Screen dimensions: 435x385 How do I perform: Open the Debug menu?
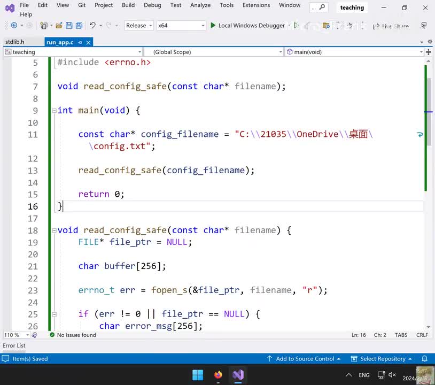(x=152, y=5)
